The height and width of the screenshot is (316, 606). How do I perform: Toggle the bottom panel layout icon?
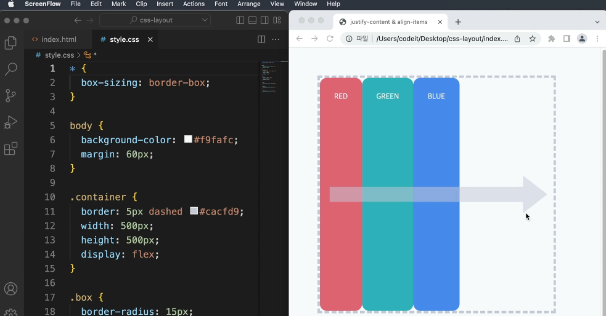tap(252, 20)
